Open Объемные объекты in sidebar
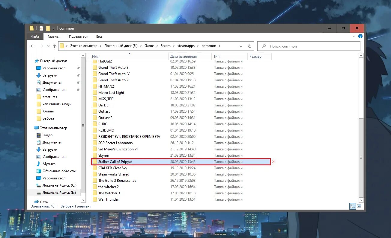The image size is (391, 238). (59, 171)
